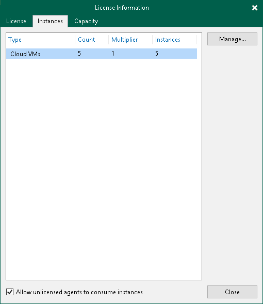
Task: Open the Capacity tab
Action: 86,21
